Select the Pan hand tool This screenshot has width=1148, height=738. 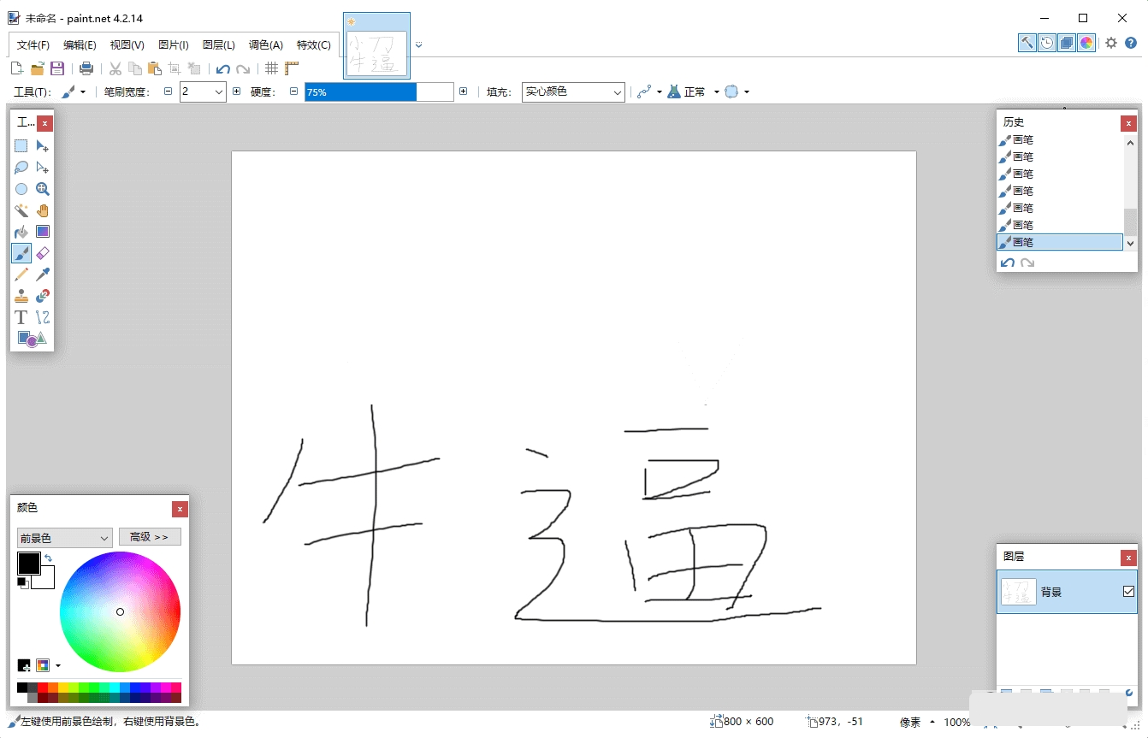[x=43, y=210]
